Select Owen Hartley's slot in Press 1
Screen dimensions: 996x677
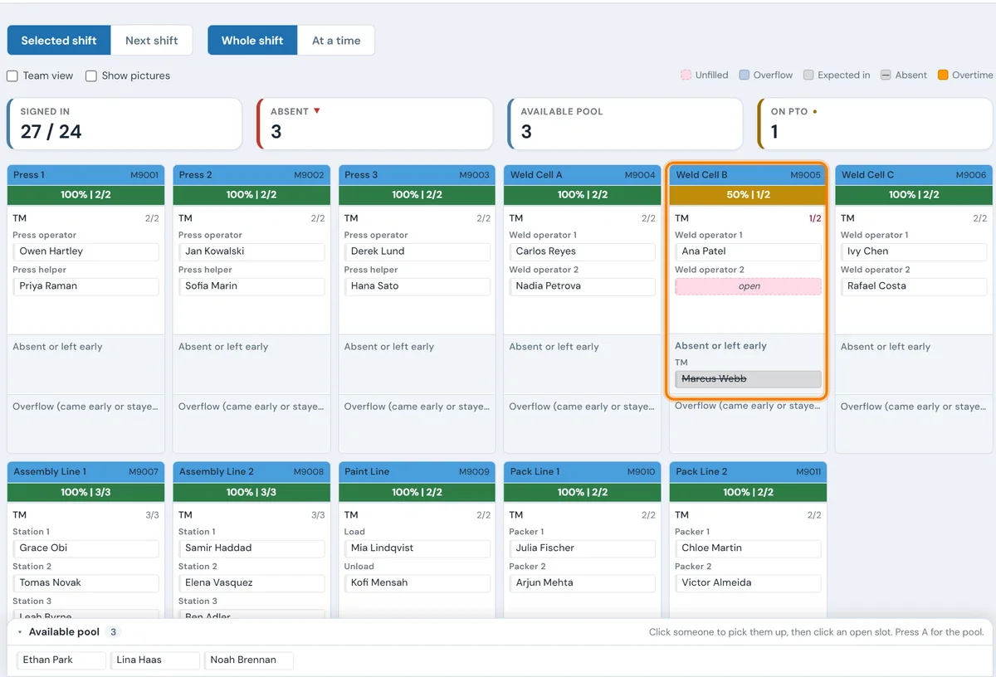tap(85, 251)
